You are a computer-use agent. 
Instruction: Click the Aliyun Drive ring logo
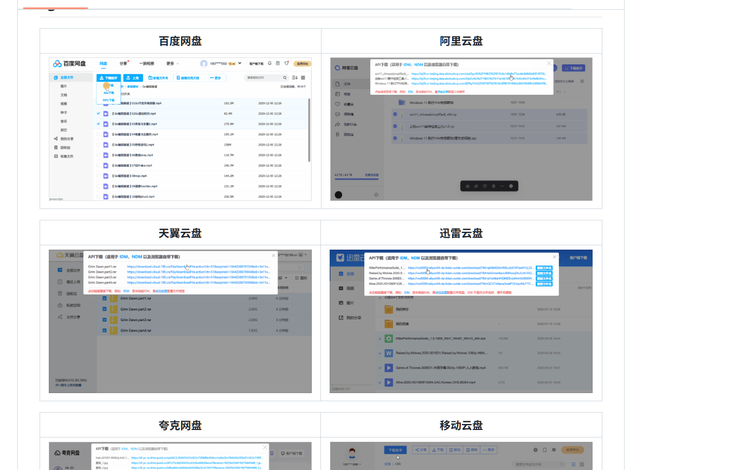pos(337,68)
